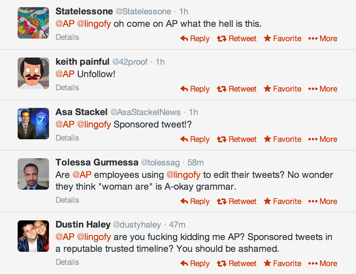Screen dimensions: 356x274
Task: Expand Details under Asa Stackel's tweet
Action: [67, 138]
